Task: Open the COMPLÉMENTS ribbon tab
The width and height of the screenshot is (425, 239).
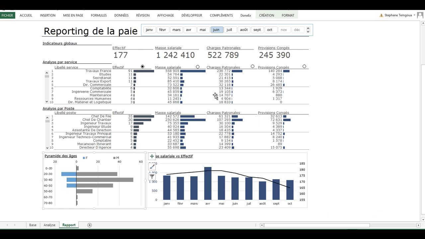Action: point(221,15)
